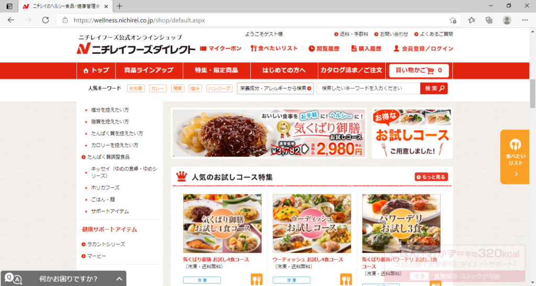Open カタログ請求/ご注文 navigation tab
Viewport: 536px width, 286px height.
pos(351,71)
